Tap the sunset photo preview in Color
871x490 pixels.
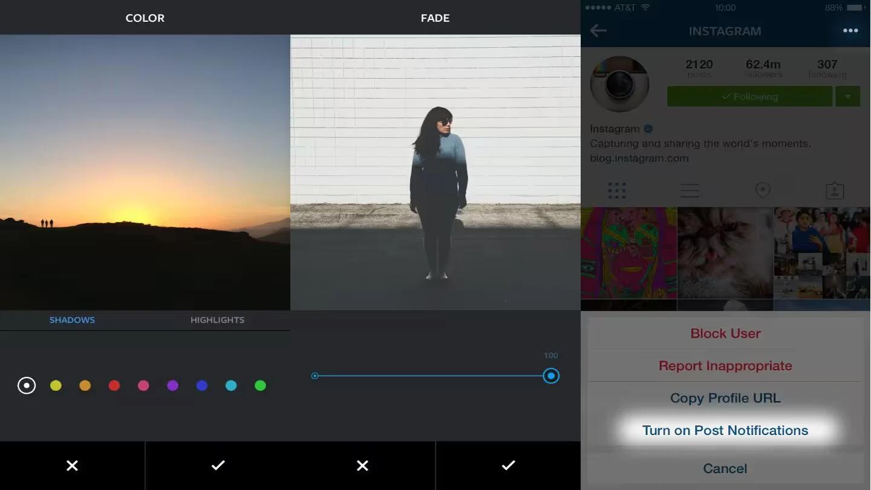coord(145,172)
